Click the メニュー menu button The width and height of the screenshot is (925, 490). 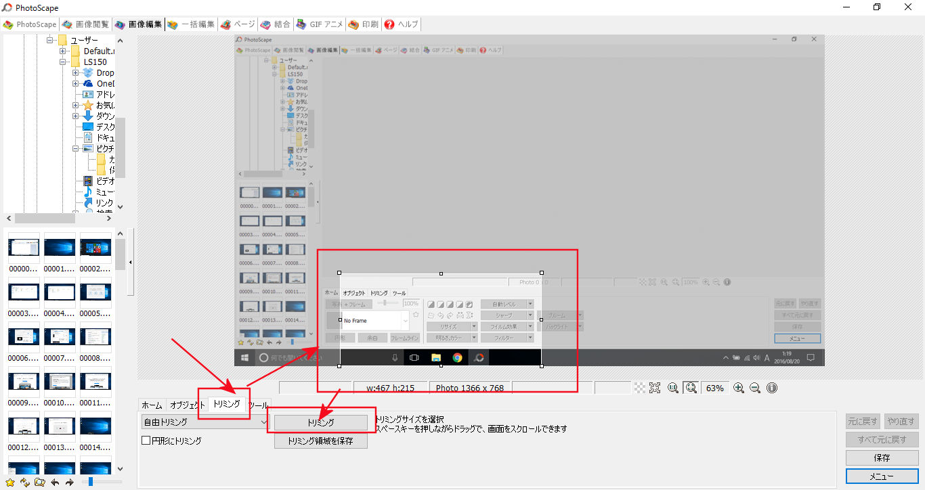882,476
